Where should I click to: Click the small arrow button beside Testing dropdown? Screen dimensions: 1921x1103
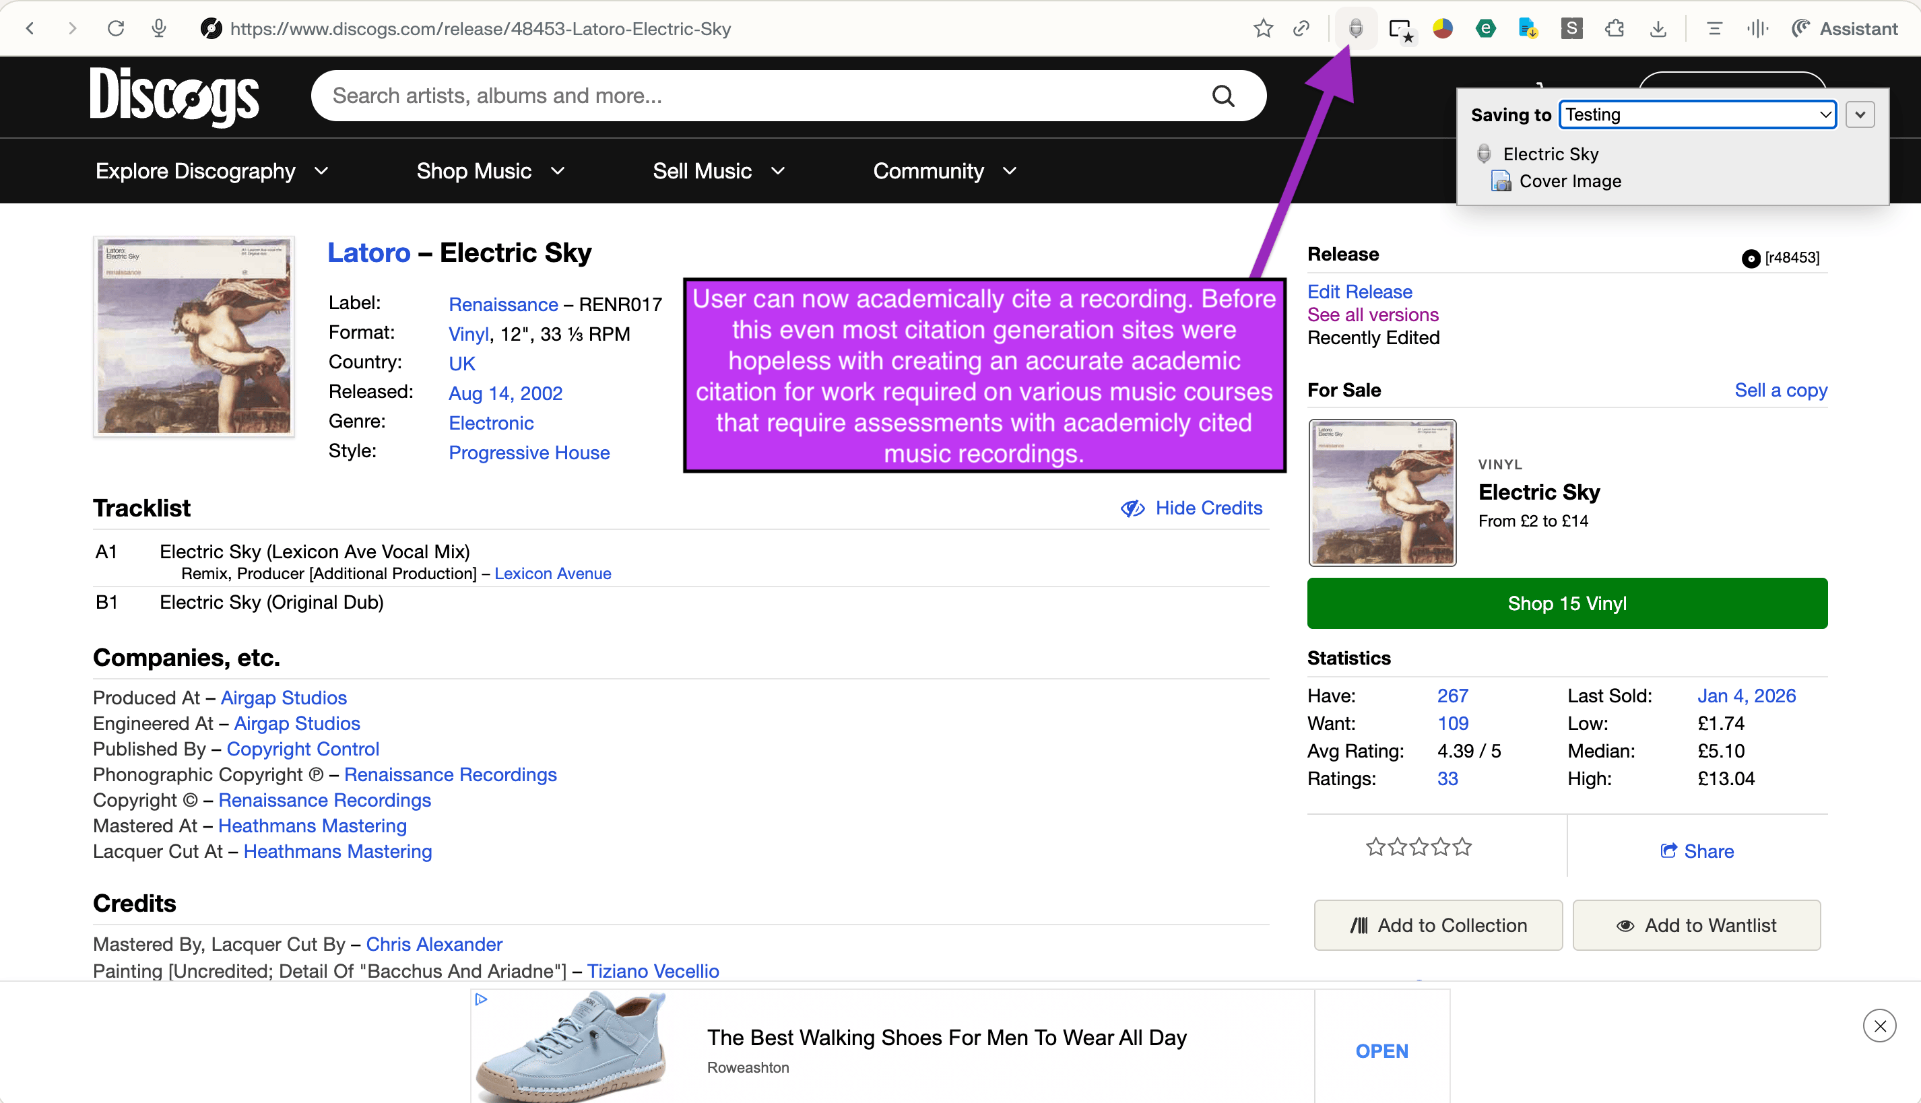coord(1860,114)
